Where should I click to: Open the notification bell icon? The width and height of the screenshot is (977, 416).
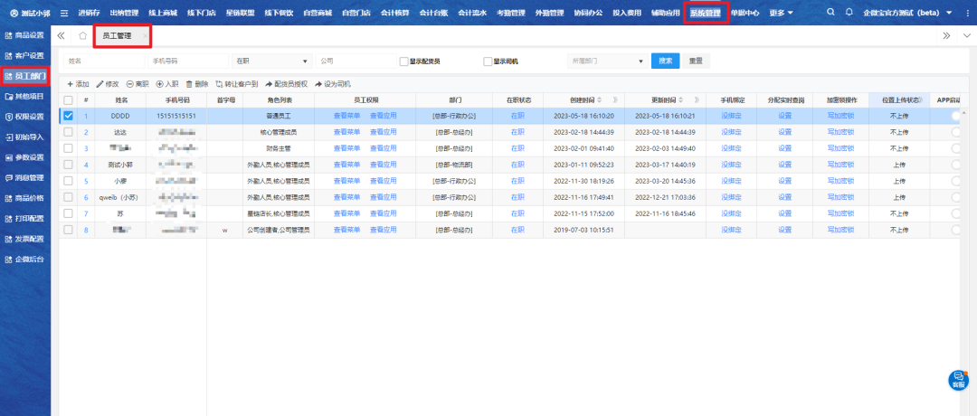click(x=849, y=13)
